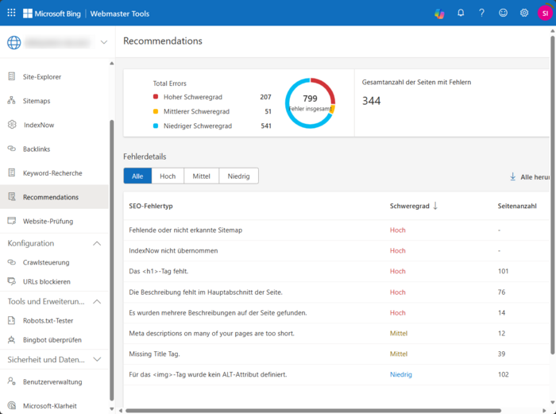
Task: Open the Copilot icon in header
Action: click(439, 14)
